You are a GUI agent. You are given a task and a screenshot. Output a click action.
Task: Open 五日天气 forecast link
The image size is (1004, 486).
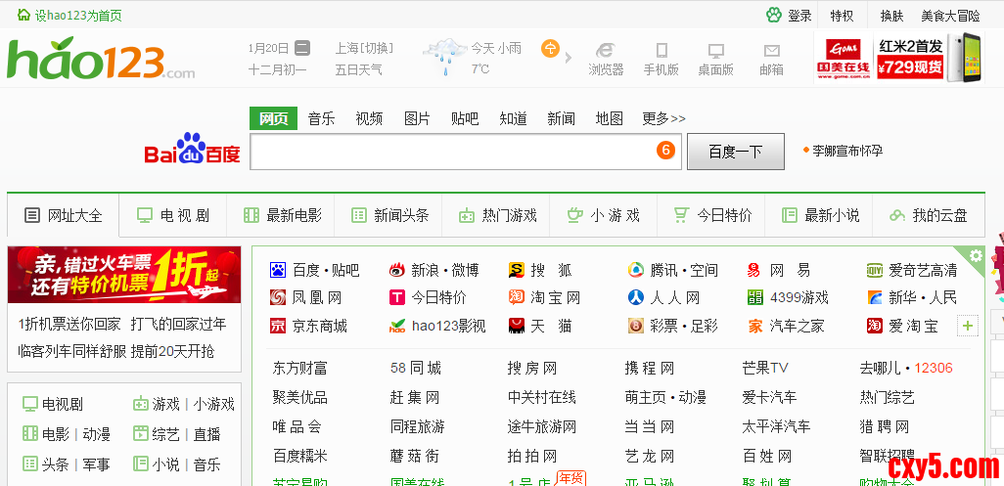(358, 69)
